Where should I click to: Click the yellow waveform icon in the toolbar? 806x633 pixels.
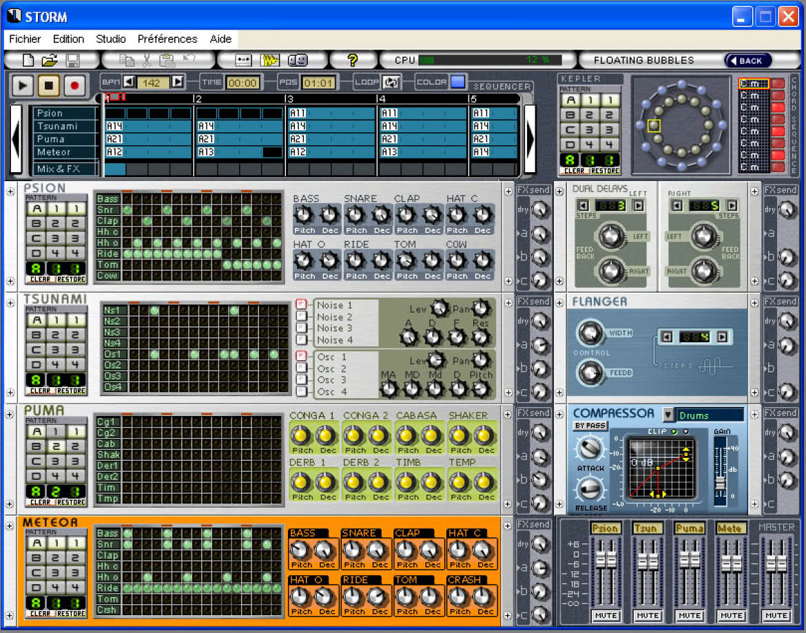coord(269,61)
